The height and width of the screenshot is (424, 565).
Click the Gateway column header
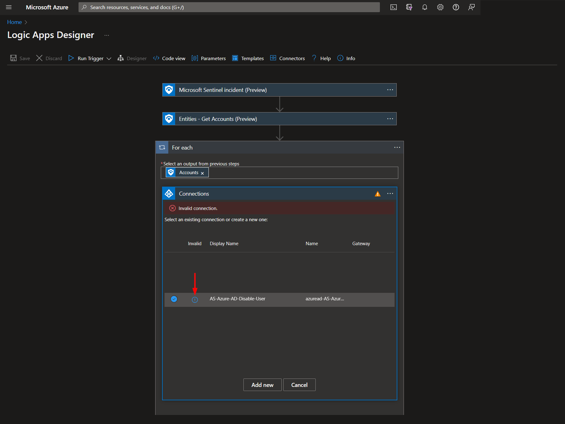361,244
